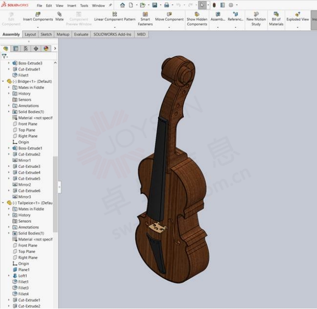Click the Exploded View icon
The width and height of the screenshot is (317, 309).
coord(297,14)
